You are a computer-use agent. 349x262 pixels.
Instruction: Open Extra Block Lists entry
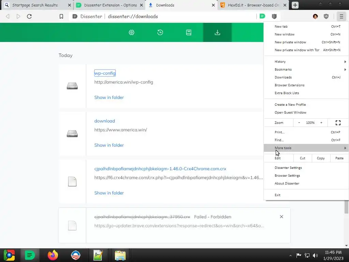click(306, 93)
